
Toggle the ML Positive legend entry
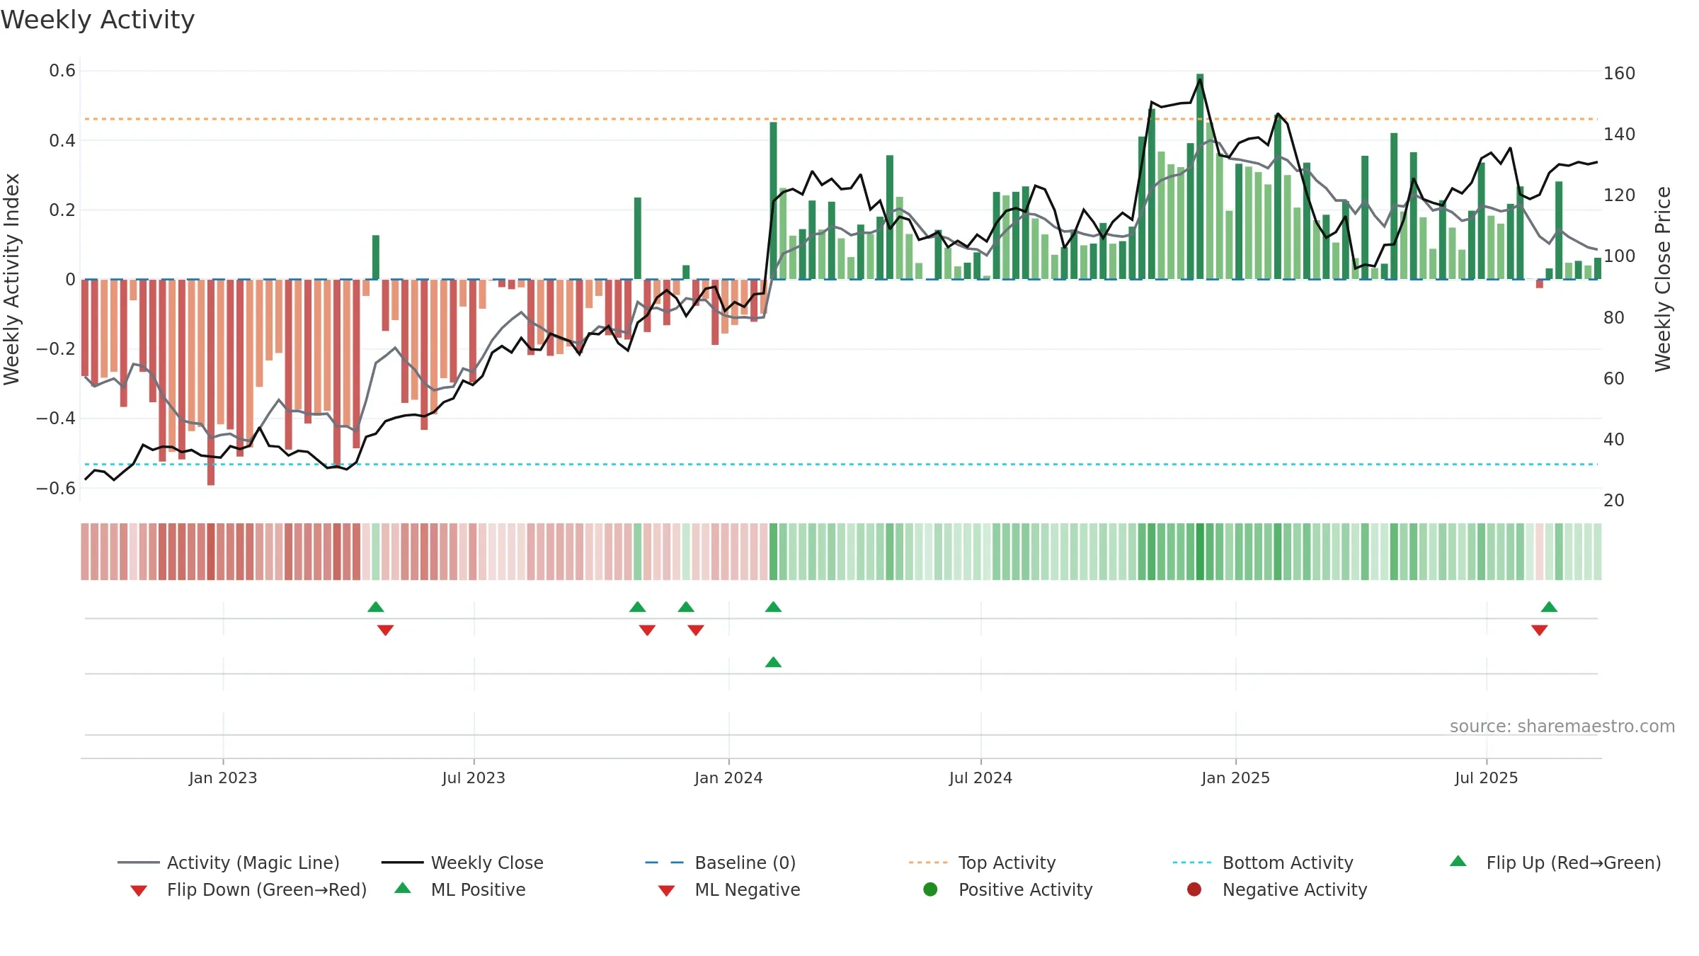click(460, 889)
